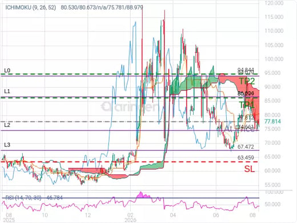Click 65.000 on the price axis
Image resolution: width=297 pixels, height=223 pixels.
[x=272, y=157]
